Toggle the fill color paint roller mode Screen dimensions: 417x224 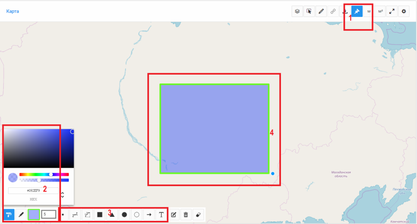[x=9, y=215]
